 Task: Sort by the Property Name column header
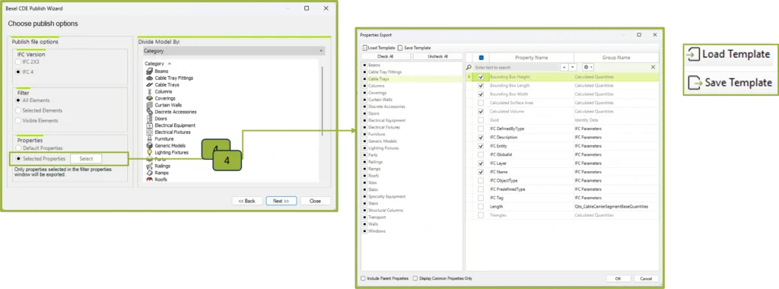pyautogui.click(x=531, y=58)
